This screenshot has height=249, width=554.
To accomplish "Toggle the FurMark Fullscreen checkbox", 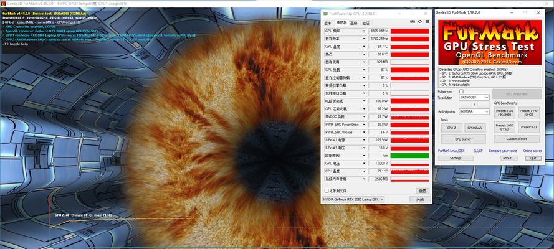I will (x=461, y=92).
